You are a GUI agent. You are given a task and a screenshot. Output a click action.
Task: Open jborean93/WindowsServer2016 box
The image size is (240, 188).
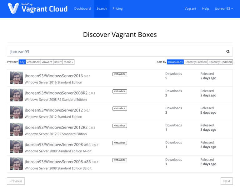pos(54,76)
